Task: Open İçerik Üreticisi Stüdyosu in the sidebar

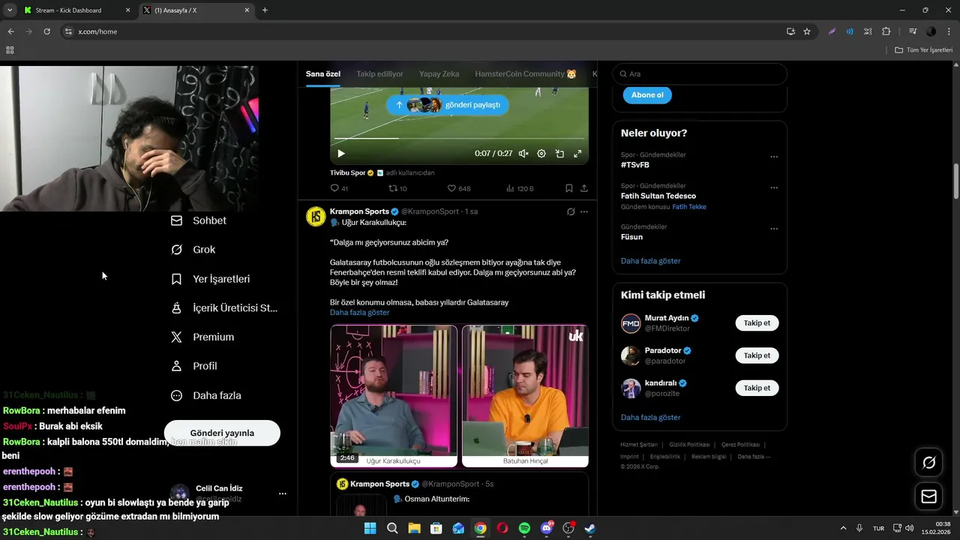Action: tap(224, 307)
